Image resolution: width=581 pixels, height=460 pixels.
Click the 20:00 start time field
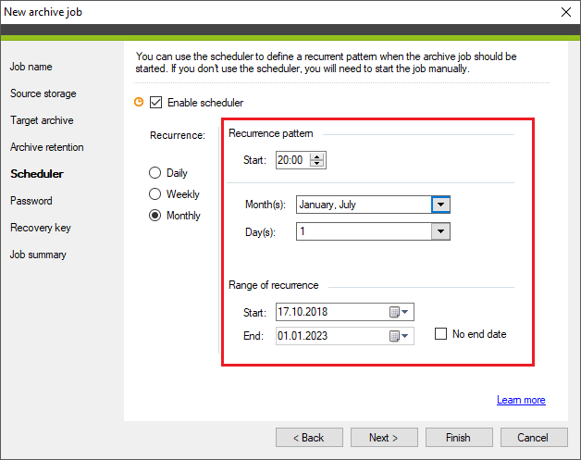[292, 160]
